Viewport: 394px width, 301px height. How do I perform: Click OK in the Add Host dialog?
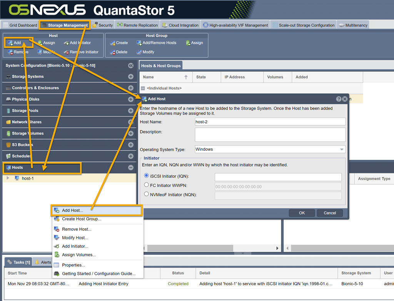(302, 213)
